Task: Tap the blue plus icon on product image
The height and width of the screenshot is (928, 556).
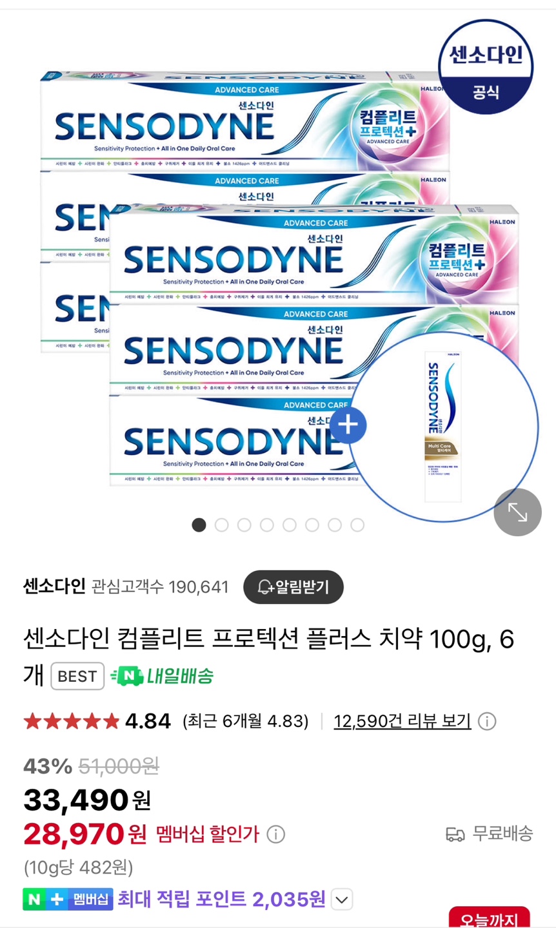Action: [x=348, y=425]
